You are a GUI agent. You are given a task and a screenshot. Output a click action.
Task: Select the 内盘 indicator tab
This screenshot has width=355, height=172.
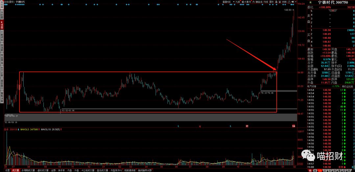point(70,170)
